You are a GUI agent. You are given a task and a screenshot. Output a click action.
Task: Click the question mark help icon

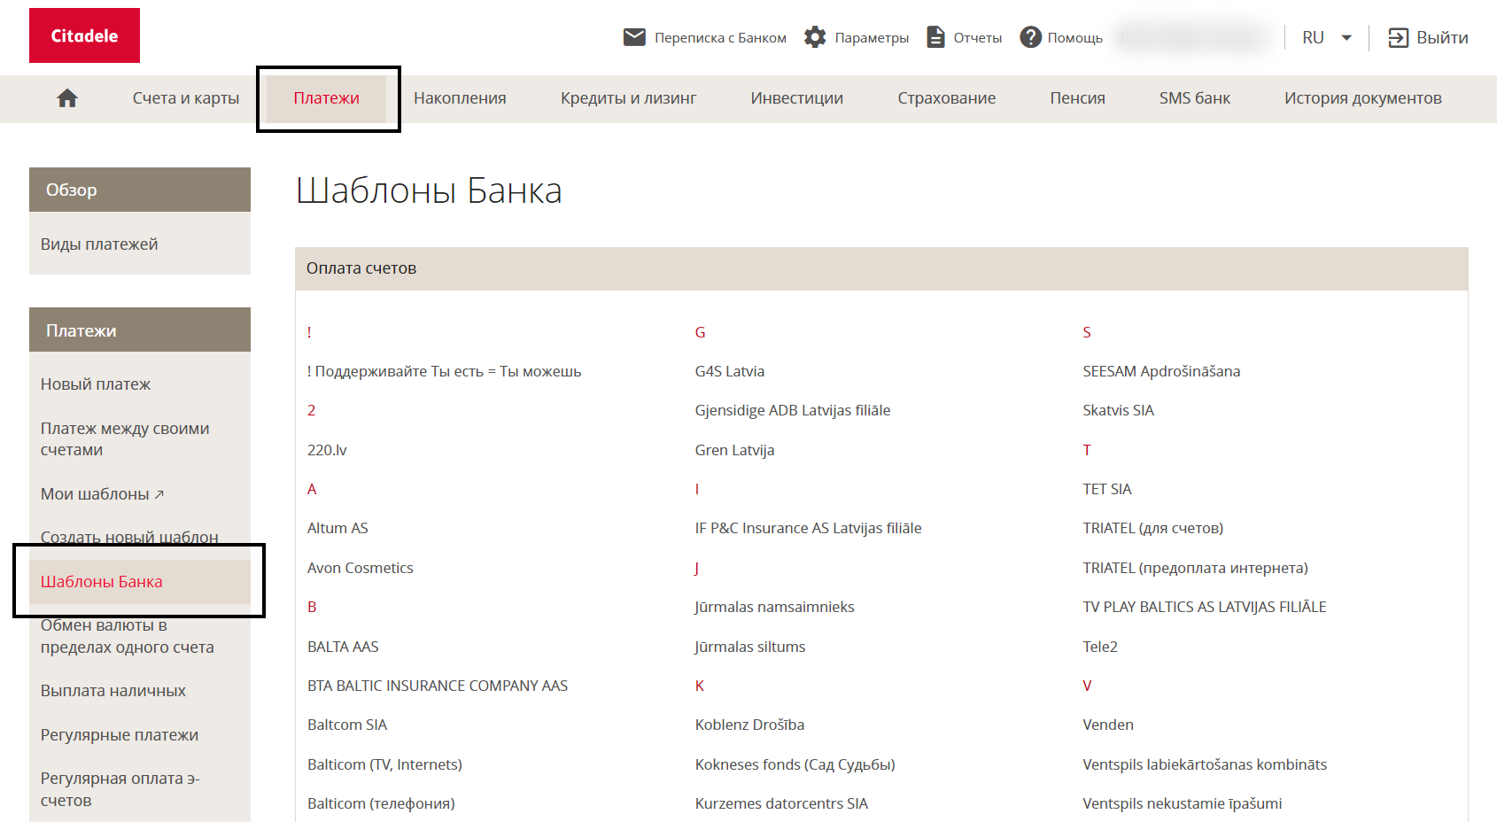(1030, 37)
